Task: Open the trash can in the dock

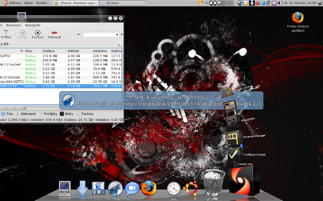Action: coord(213,182)
